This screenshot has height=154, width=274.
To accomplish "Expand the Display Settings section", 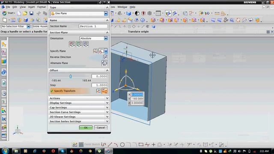I will [79, 103].
